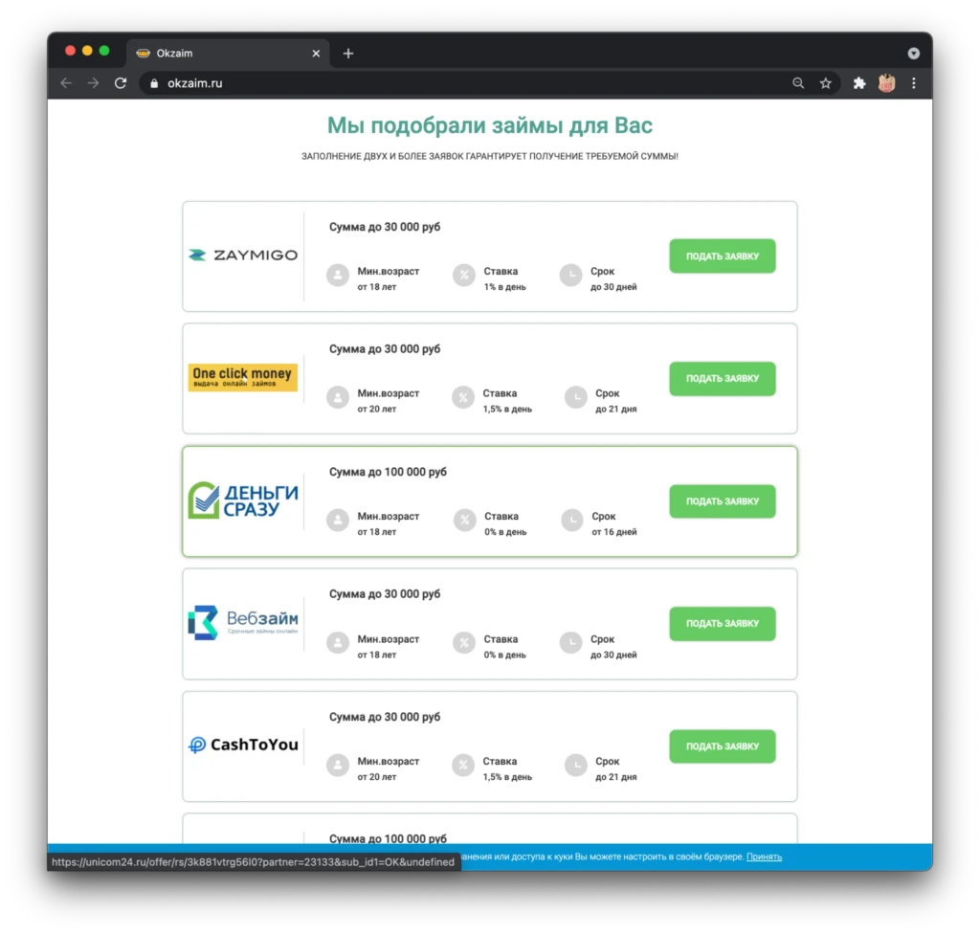Open the extensions puzzle icon
Viewport: 980px width, 934px height.
pos(859,83)
